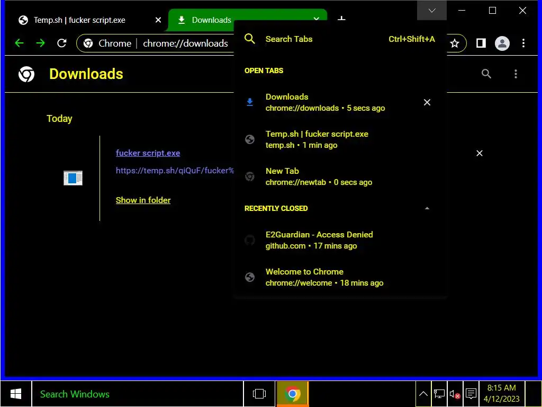This screenshot has width=542, height=407.
Task: Click Show in folder
Action: [x=143, y=200]
